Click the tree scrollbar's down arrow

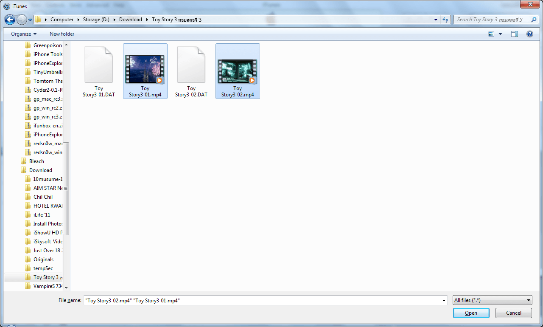click(x=66, y=288)
